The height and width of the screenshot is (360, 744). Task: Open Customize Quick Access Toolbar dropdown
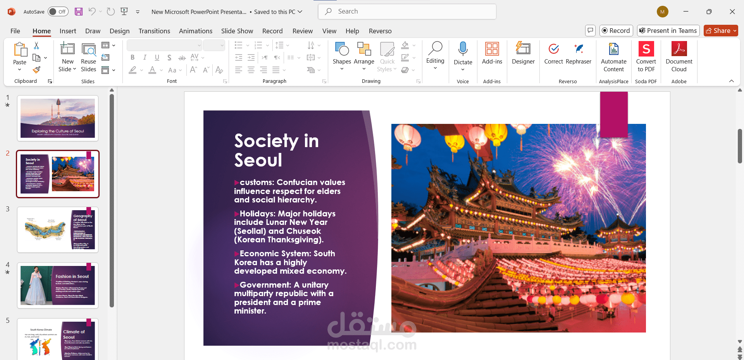tap(138, 12)
